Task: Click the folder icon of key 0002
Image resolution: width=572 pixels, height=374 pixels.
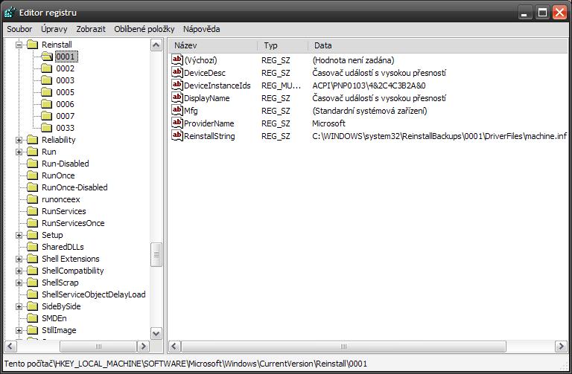Action: 46,68
